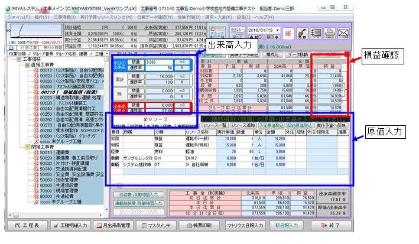The width and height of the screenshot is (419, 244).
Task: Click today's 進捗率 field showing 50
Action: coord(159,67)
